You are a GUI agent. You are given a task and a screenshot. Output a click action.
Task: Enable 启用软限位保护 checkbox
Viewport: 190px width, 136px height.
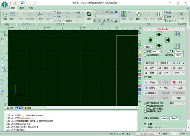click(145, 111)
